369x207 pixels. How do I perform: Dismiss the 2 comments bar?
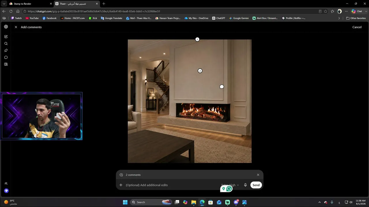(x=258, y=175)
